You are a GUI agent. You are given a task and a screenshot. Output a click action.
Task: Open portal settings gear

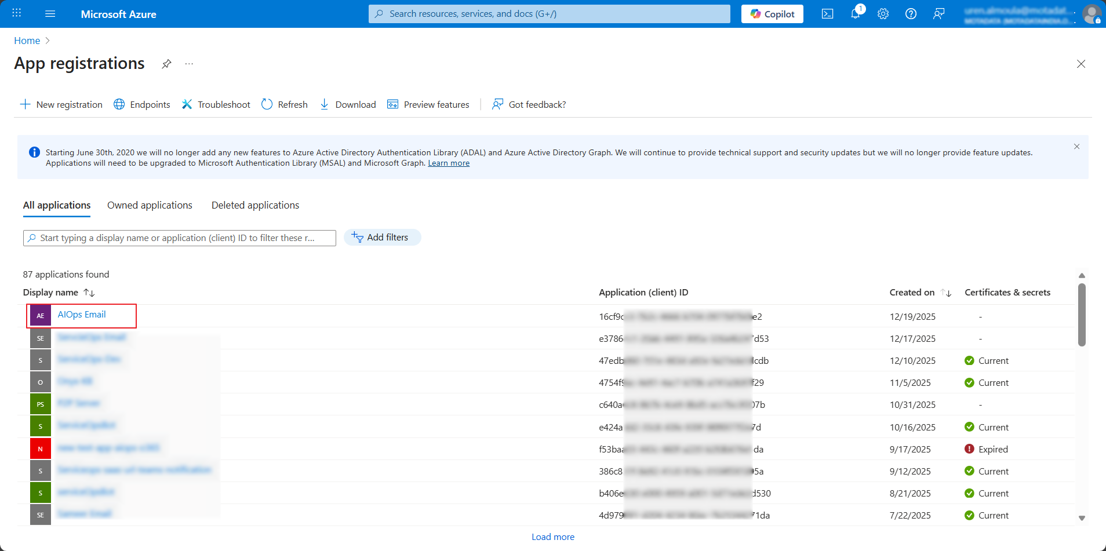[x=883, y=14]
